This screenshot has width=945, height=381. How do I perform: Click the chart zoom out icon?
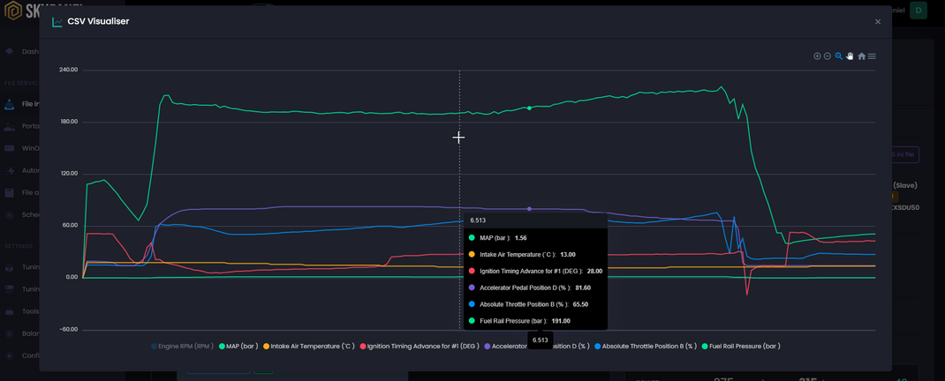(x=828, y=56)
